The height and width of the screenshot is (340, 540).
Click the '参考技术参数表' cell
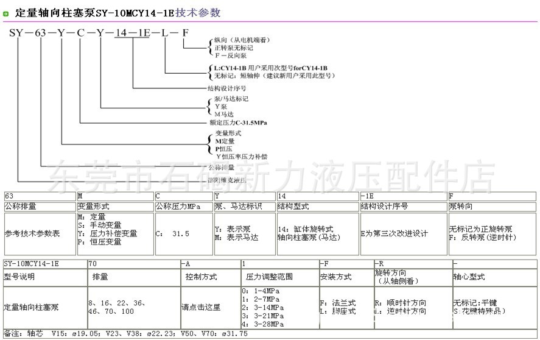point(40,234)
